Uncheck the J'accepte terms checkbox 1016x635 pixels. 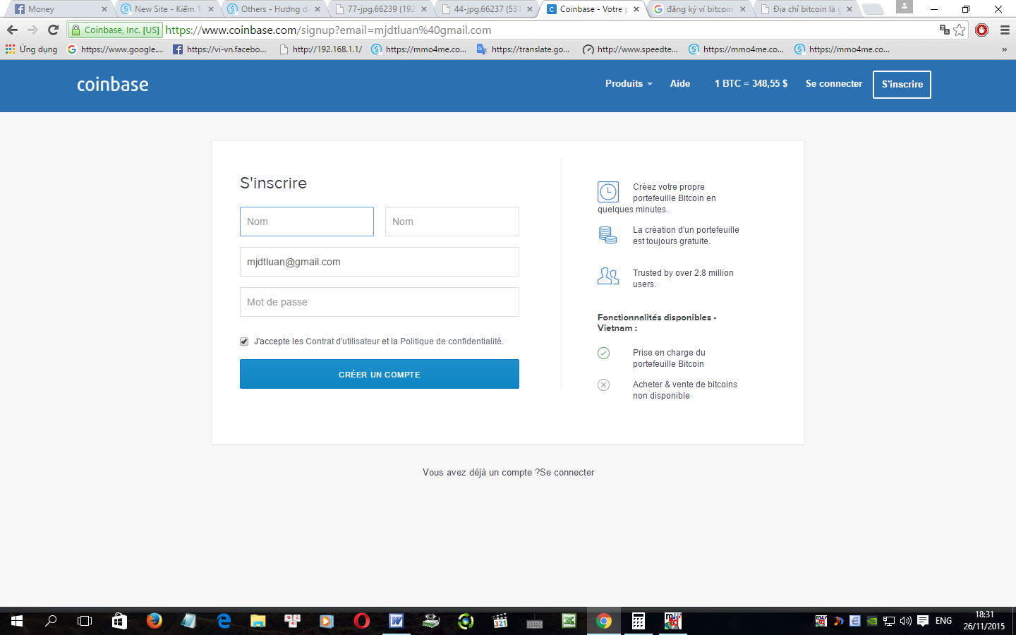[x=244, y=341]
